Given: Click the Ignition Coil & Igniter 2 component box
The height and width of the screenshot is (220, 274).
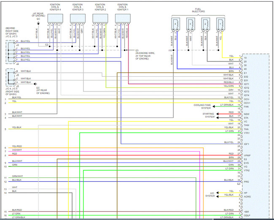Looking at the screenshot, I should (100, 19).
